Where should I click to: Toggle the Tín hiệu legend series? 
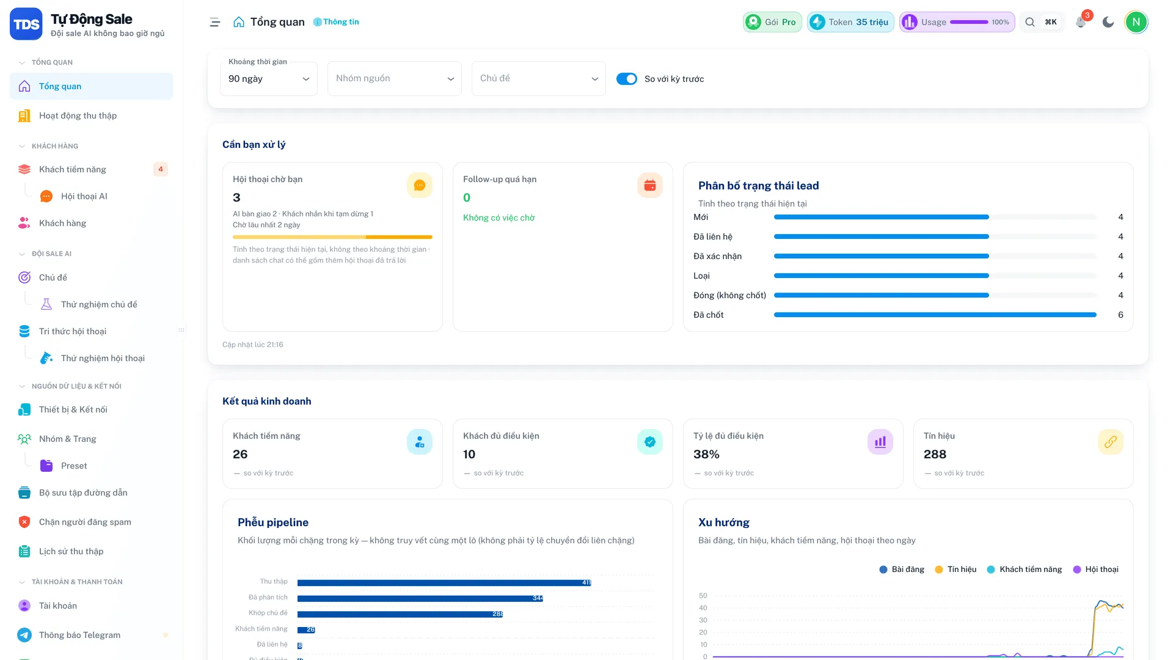956,570
